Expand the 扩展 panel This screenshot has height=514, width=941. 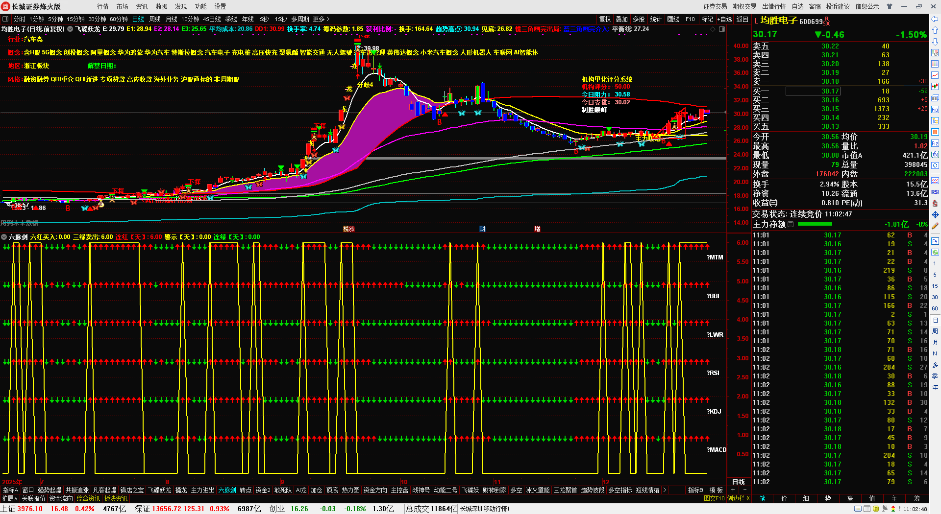9,498
